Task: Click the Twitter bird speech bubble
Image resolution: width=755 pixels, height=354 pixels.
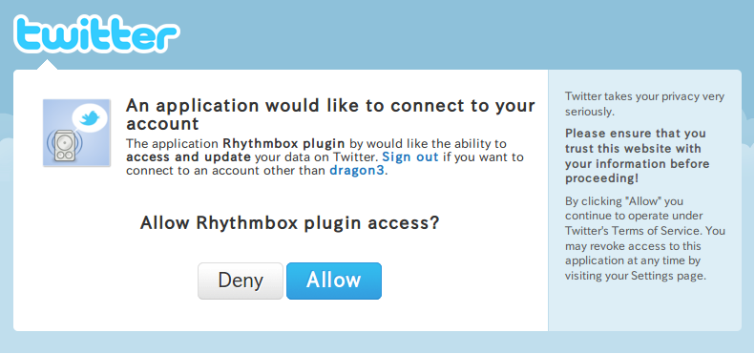Action: (90, 118)
